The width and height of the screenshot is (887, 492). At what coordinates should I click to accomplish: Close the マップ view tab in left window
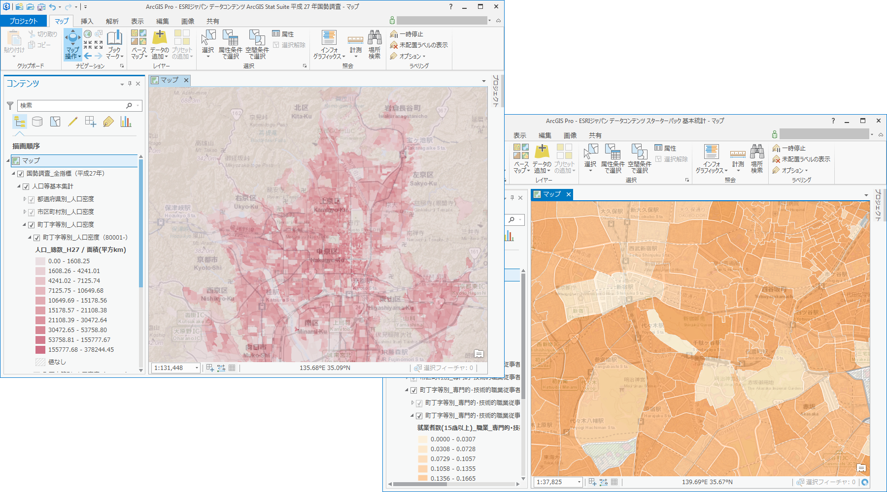[186, 80]
